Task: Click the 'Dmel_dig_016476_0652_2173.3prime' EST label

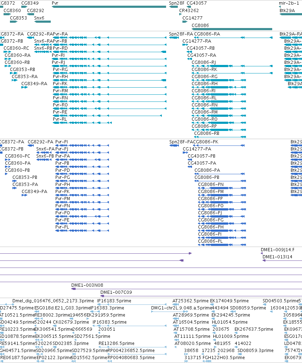Action: tap(53, 301)
